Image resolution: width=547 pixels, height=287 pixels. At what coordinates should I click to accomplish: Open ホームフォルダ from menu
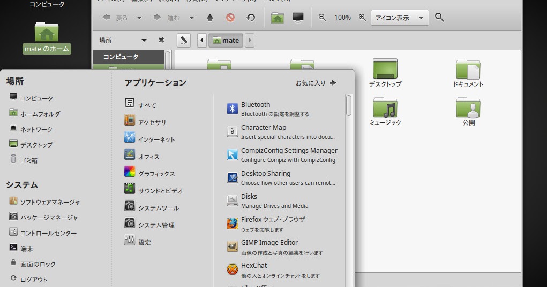click(35, 114)
